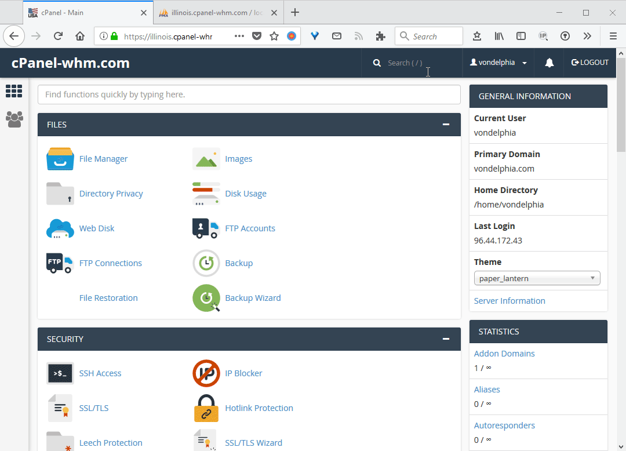
Task: Open the FTP Accounts truck icon
Action: 206,228
